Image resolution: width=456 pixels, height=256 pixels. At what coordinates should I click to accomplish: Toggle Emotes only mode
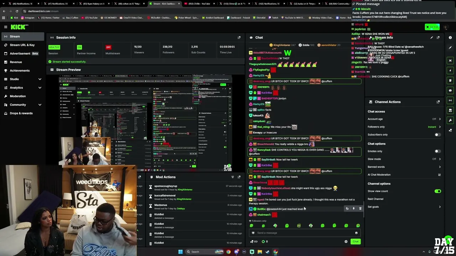coord(438,151)
